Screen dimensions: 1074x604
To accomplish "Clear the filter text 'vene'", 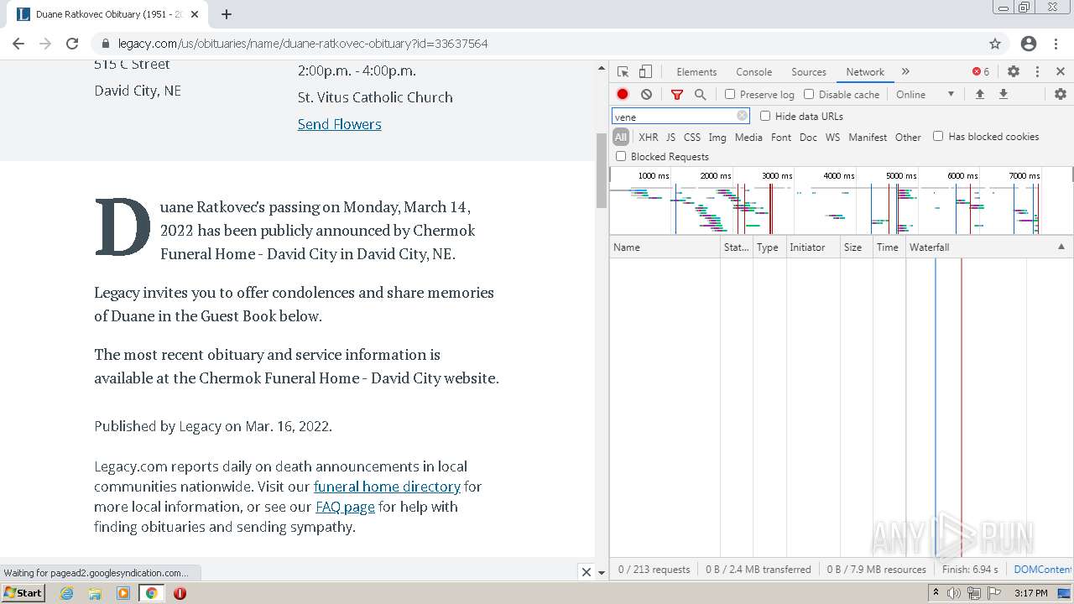I will [x=742, y=117].
